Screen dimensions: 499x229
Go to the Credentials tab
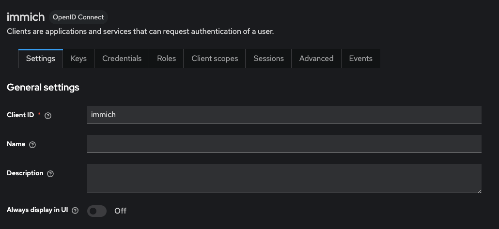[x=122, y=59]
